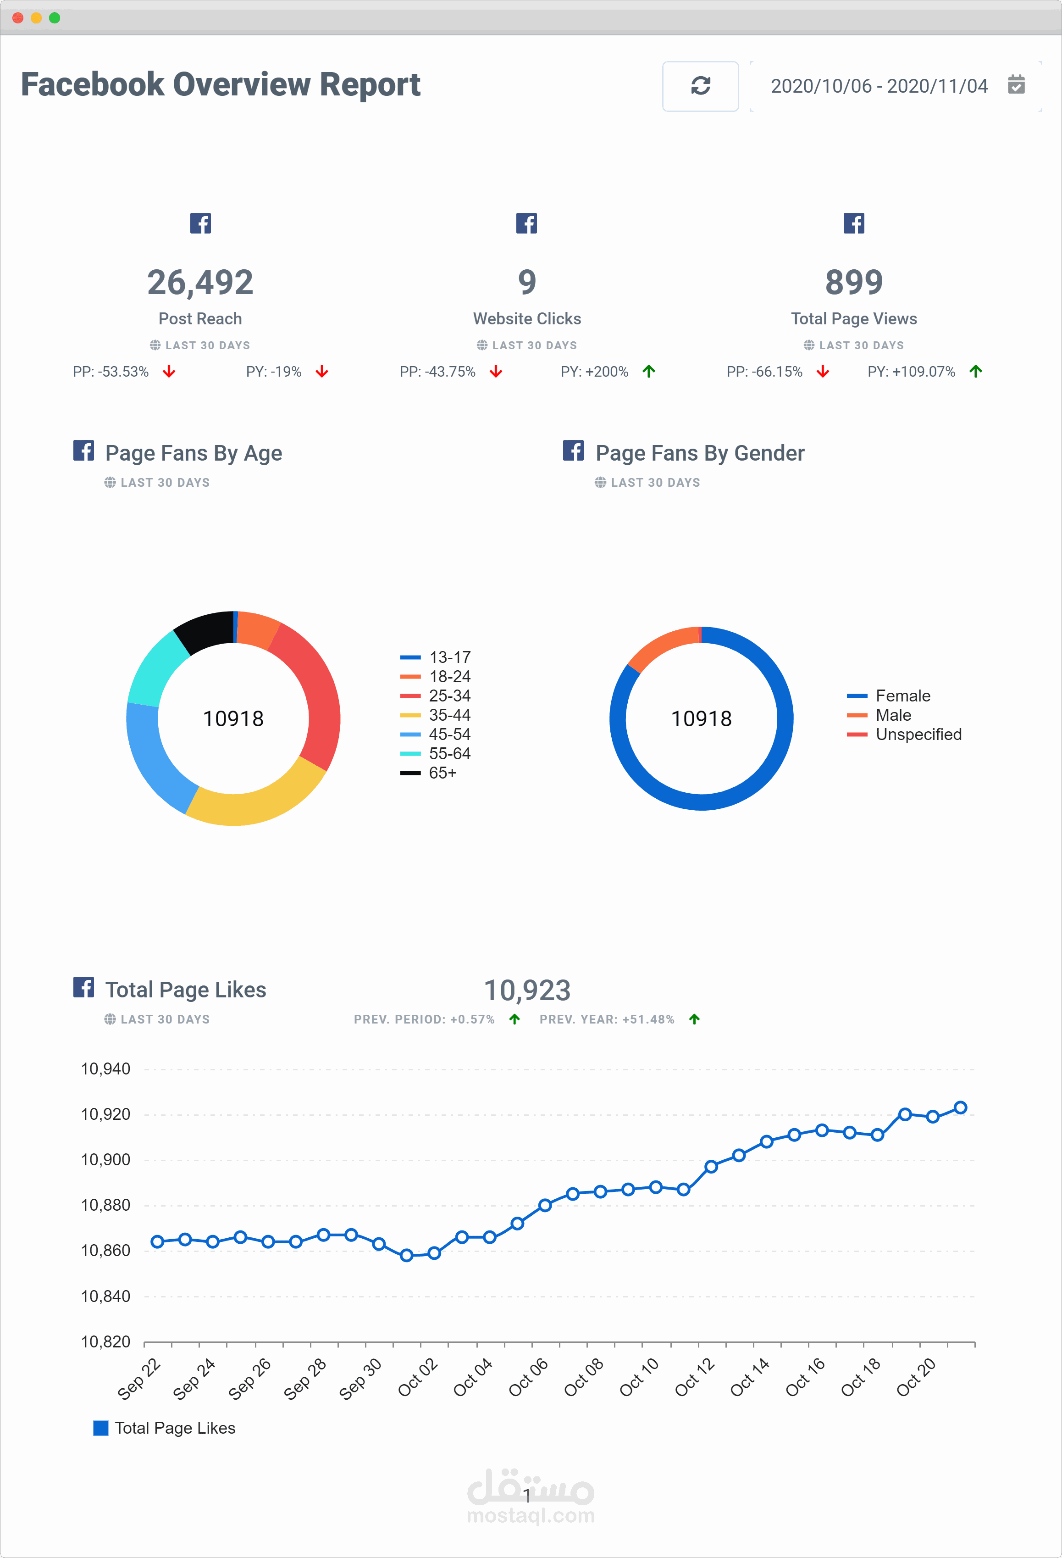Click the 10918 center of age donut
Viewport: 1062px width, 1558px height.
pyautogui.click(x=233, y=718)
